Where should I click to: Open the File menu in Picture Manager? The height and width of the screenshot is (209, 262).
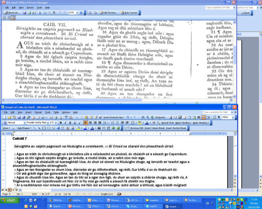(x=7, y=8)
